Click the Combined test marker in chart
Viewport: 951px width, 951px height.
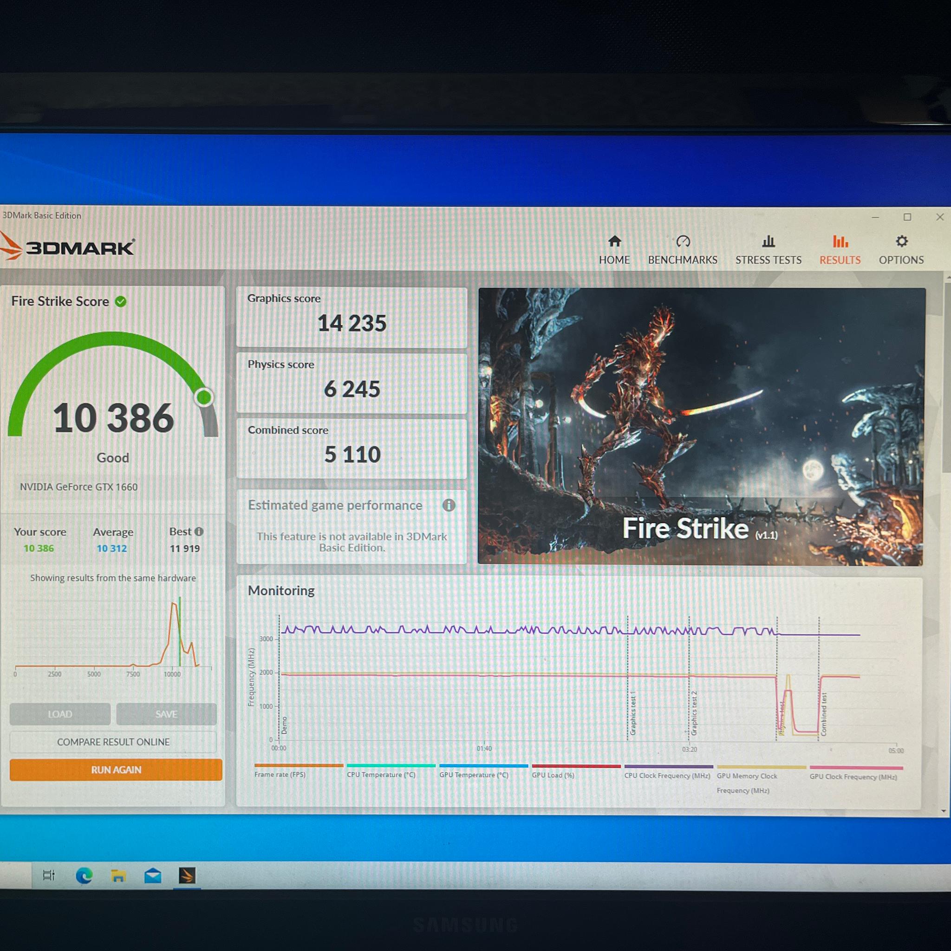coord(824,715)
